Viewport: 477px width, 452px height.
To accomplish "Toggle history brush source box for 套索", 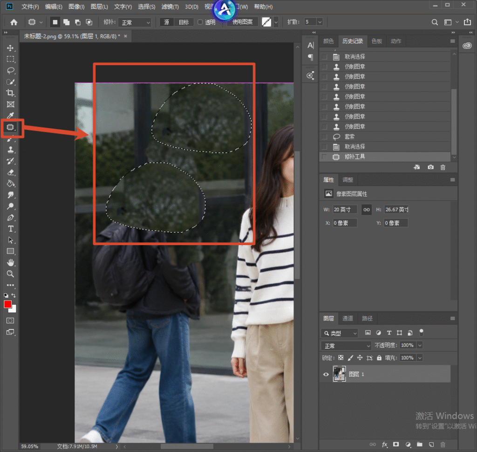I will click(325, 137).
